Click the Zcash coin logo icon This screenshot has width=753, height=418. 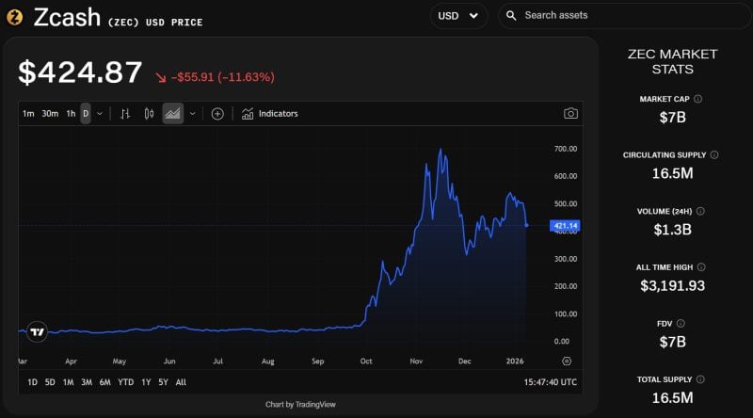point(14,16)
